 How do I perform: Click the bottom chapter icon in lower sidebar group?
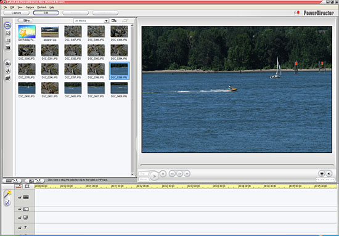(8, 78)
